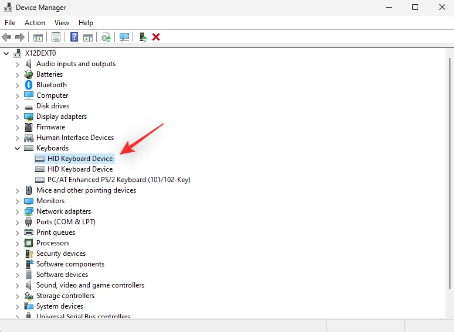The width and height of the screenshot is (454, 332).
Task: Expand Mice and other pointing devices
Action: pyautogui.click(x=17, y=190)
